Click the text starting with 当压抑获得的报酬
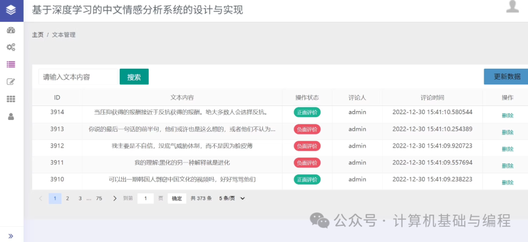Image resolution: width=528 pixels, height=242 pixels. 182,112
